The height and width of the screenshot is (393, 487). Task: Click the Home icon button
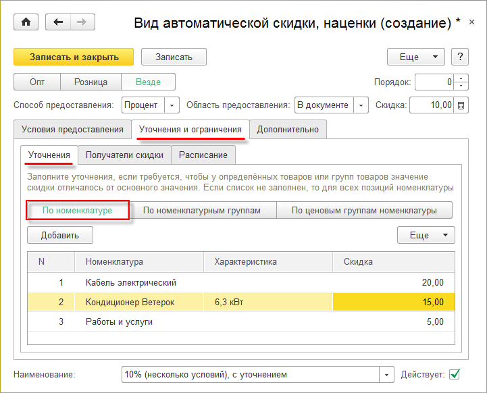[x=26, y=22]
